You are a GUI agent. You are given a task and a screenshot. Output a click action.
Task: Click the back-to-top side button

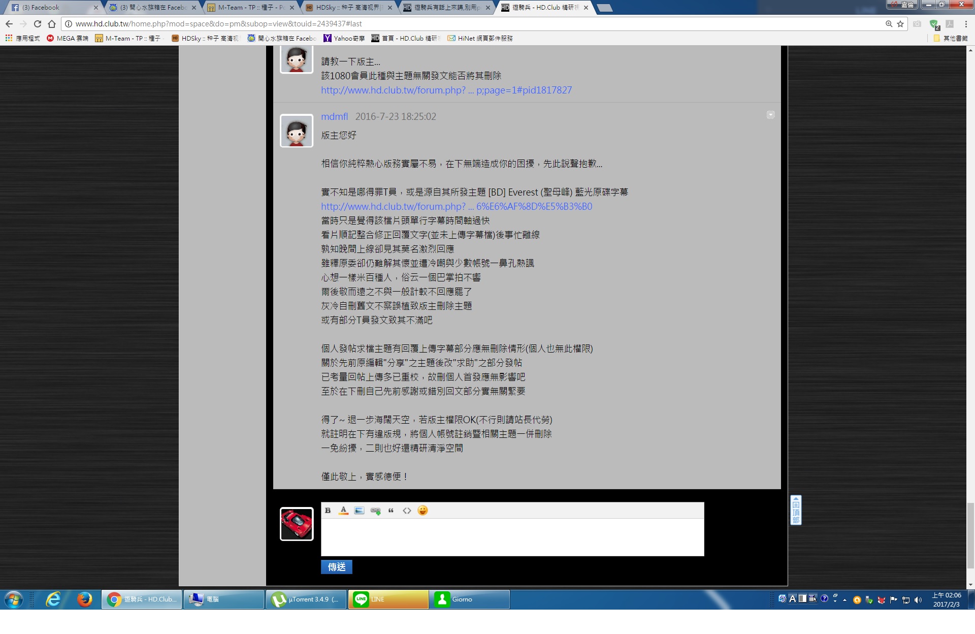[x=796, y=510]
